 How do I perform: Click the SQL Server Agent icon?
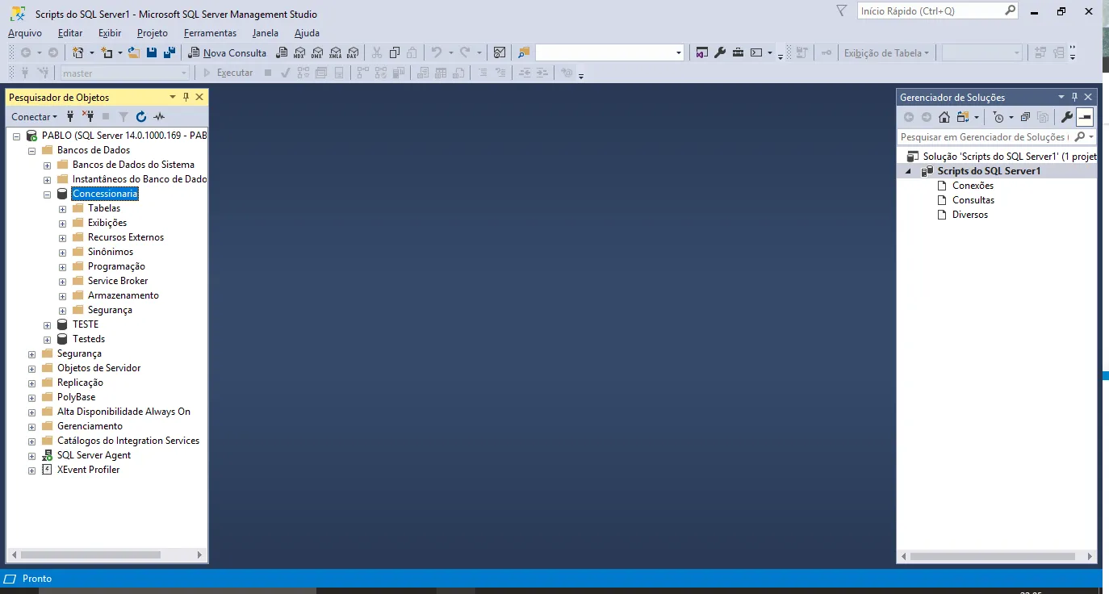tap(47, 455)
